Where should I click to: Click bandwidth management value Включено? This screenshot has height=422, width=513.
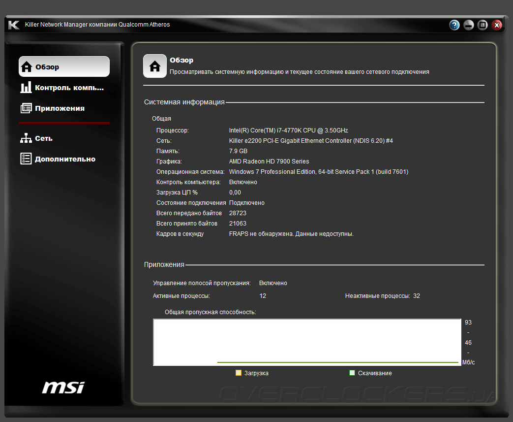tap(273, 283)
